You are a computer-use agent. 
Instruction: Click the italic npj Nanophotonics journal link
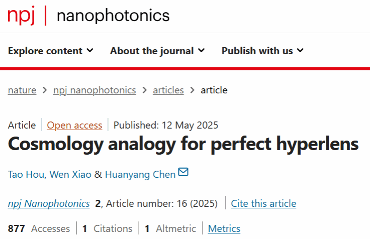coord(49,203)
